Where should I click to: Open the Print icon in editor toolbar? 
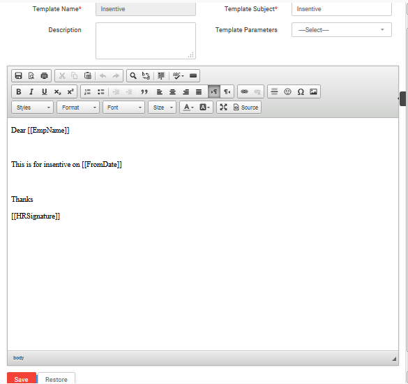pos(44,76)
